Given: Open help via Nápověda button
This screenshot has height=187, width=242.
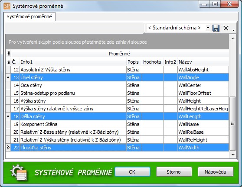Looking at the screenshot, I should (x=216, y=172).
